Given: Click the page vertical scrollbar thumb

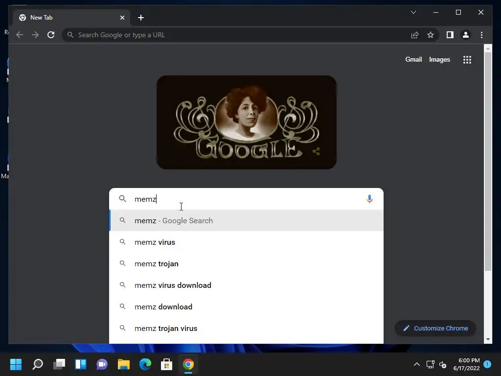Looking at the screenshot, I should 488,162.
